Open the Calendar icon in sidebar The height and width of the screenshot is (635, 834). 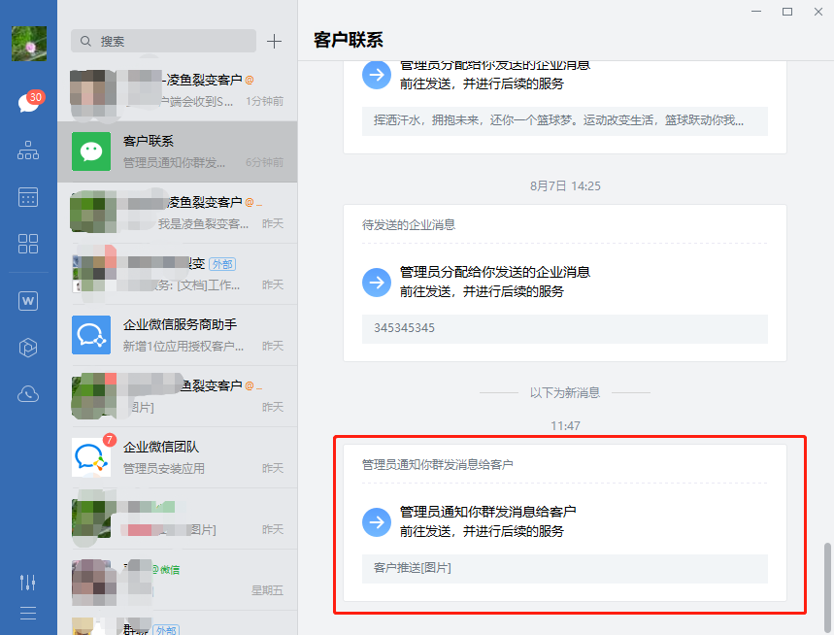tap(28, 197)
